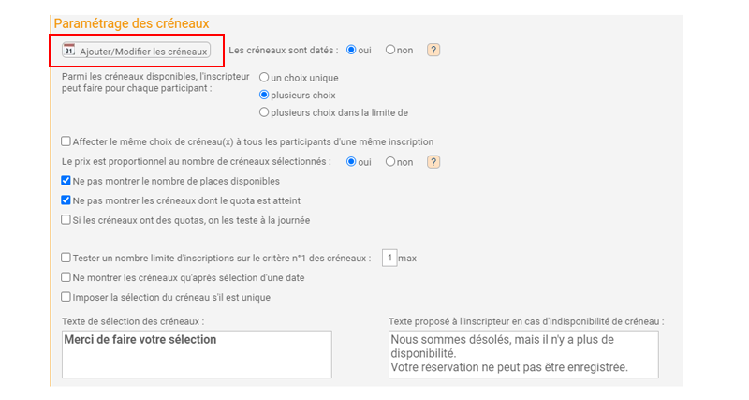Enable 'Ne montrer les créneaux qu'après sélection d'une date'
749x400 pixels.
66,277
